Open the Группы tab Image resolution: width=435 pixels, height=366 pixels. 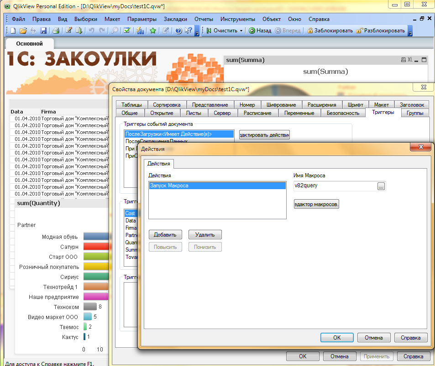(415, 113)
